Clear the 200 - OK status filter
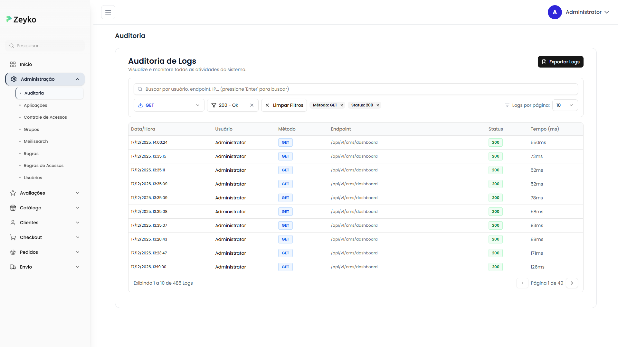Image resolution: width=618 pixels, height=347 pixels. click(x=252, y=105)
